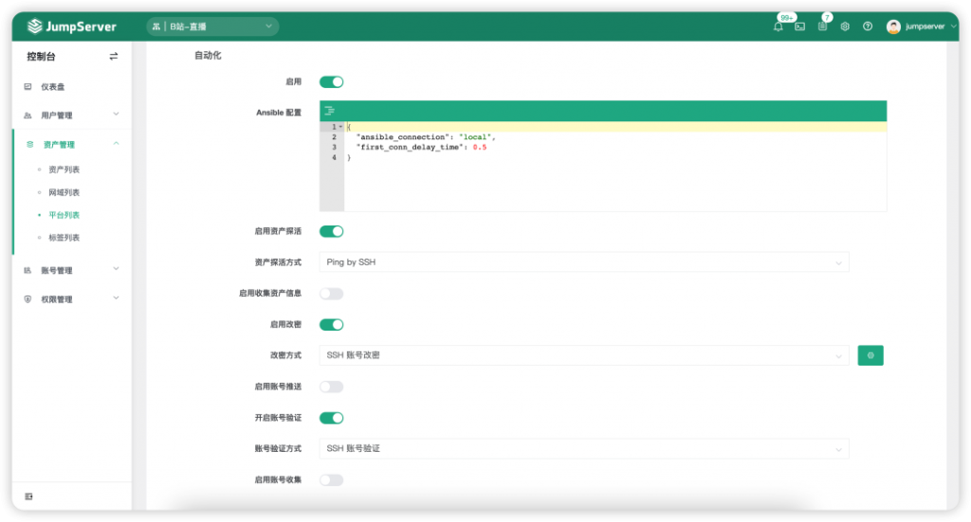The image size is (971, 522).
Task: Click the 自动化 section heading
Action: 208,55
